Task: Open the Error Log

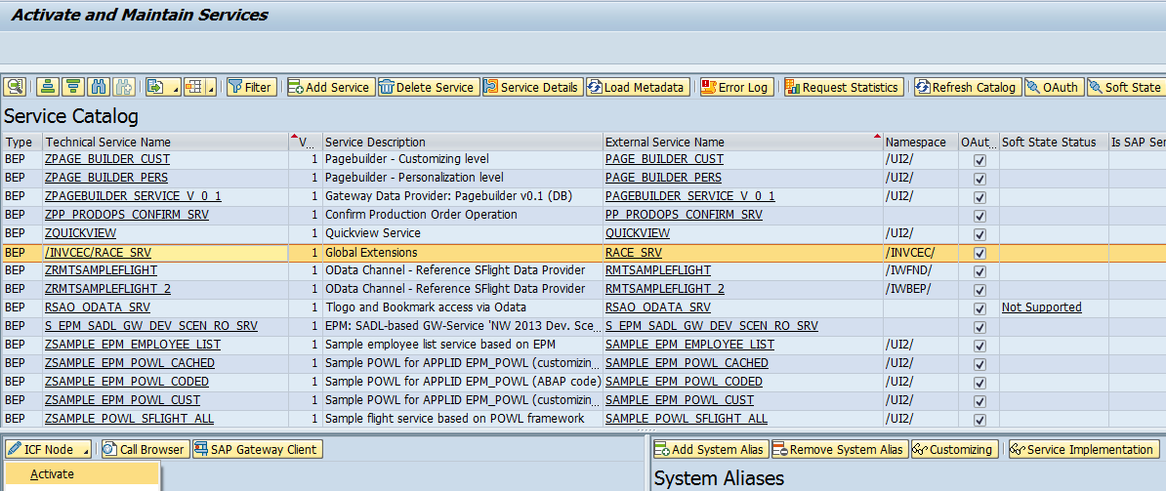Action: 734,87
